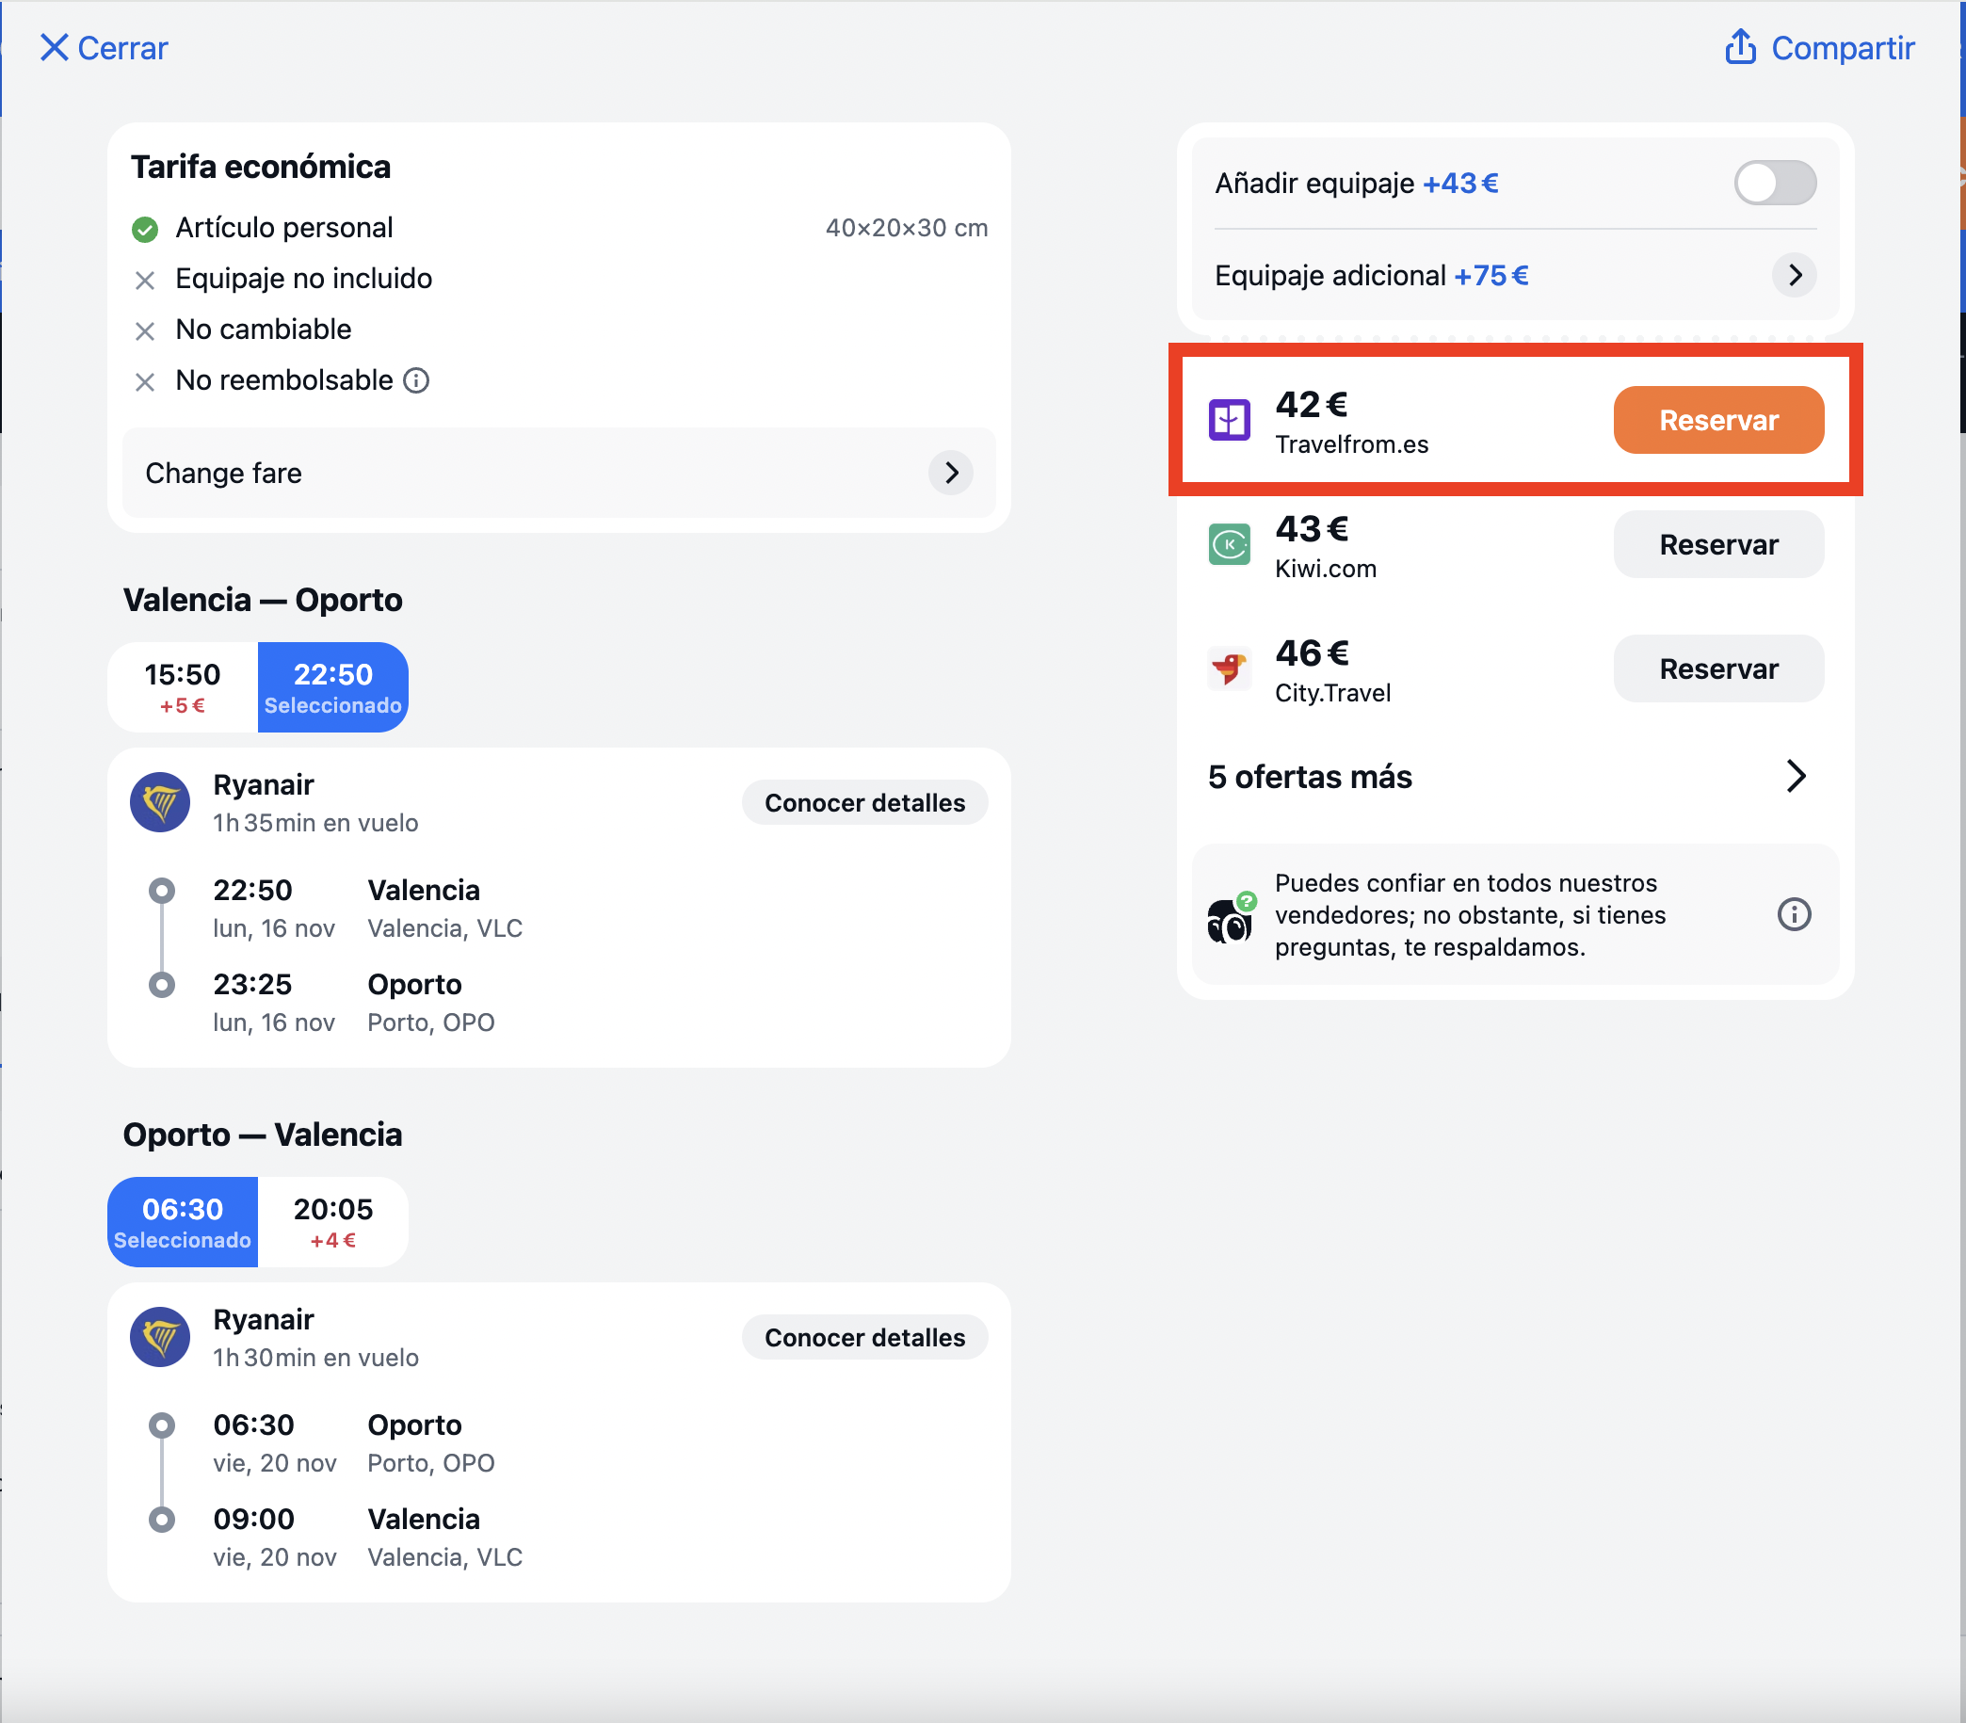
Task: Reserve the 43 € Kiwi.com offer
Action: 1718,544
